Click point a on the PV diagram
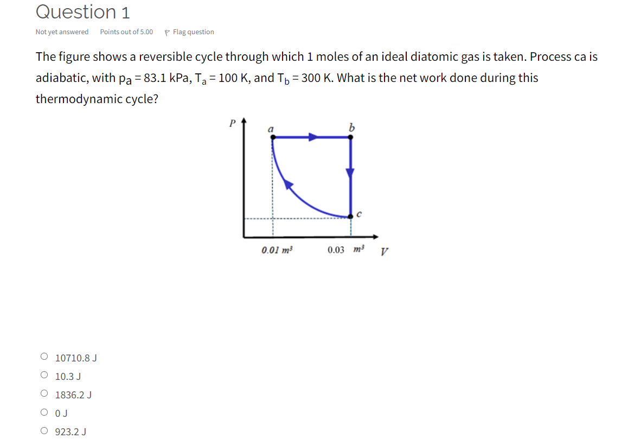Viewport: 621px width, 445px height. pos(272,137)
